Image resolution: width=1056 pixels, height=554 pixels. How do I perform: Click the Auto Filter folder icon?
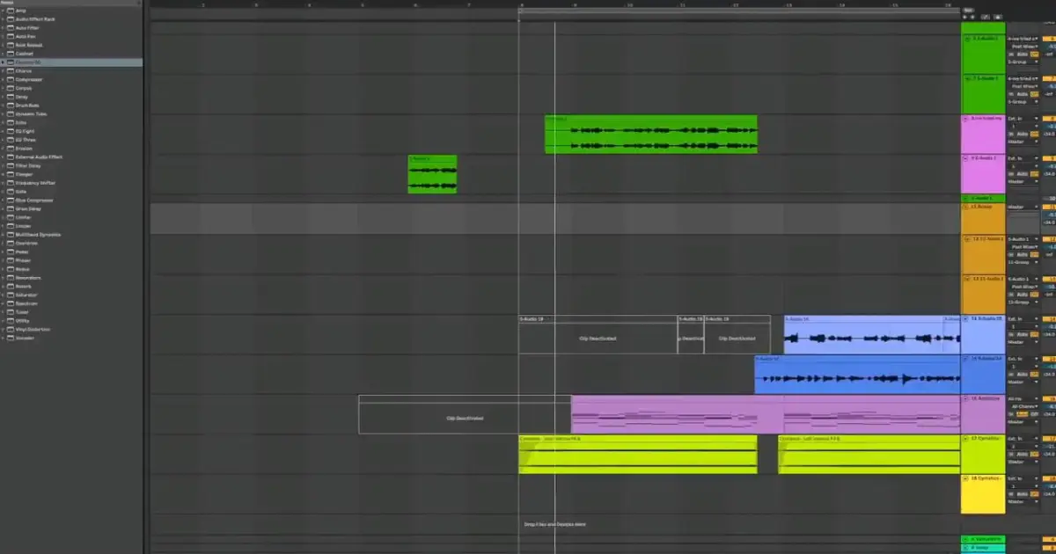11,28
